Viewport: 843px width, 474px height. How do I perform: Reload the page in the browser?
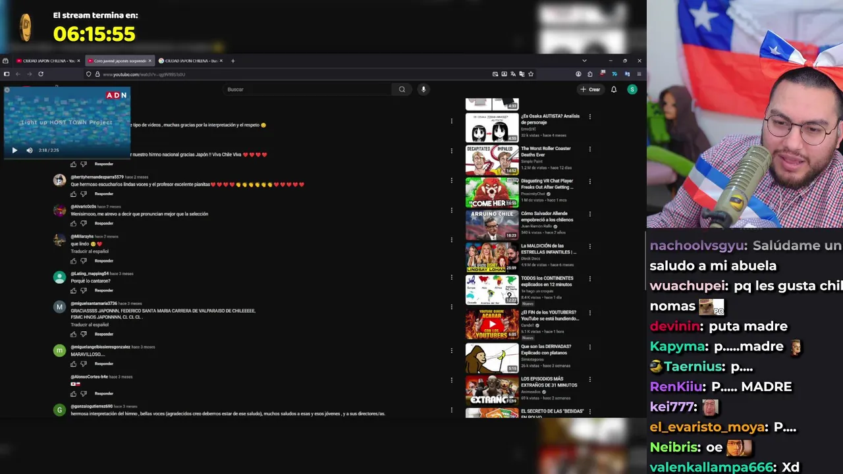point(40,74)
